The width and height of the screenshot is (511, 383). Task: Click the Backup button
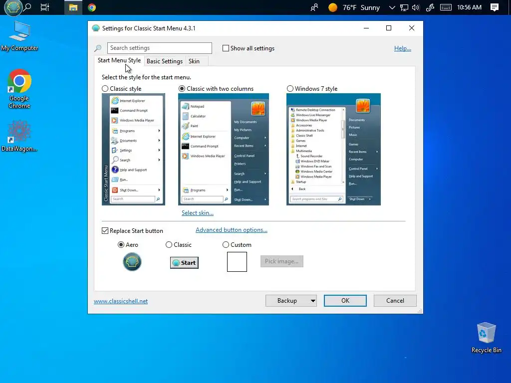(x=287, y=301)
